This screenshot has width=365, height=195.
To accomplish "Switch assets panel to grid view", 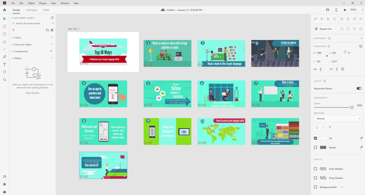I will [52, 30].
